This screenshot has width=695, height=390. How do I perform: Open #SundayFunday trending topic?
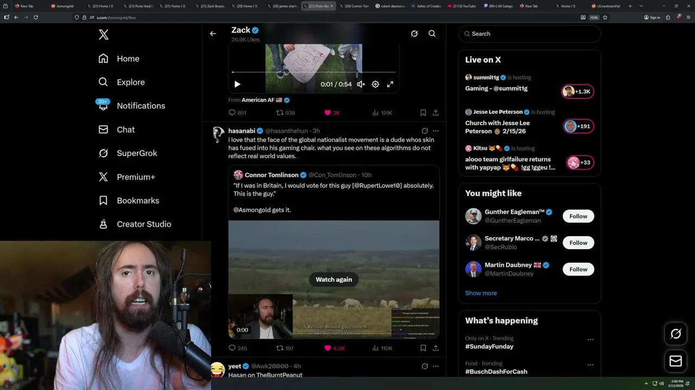pos(489,347)
